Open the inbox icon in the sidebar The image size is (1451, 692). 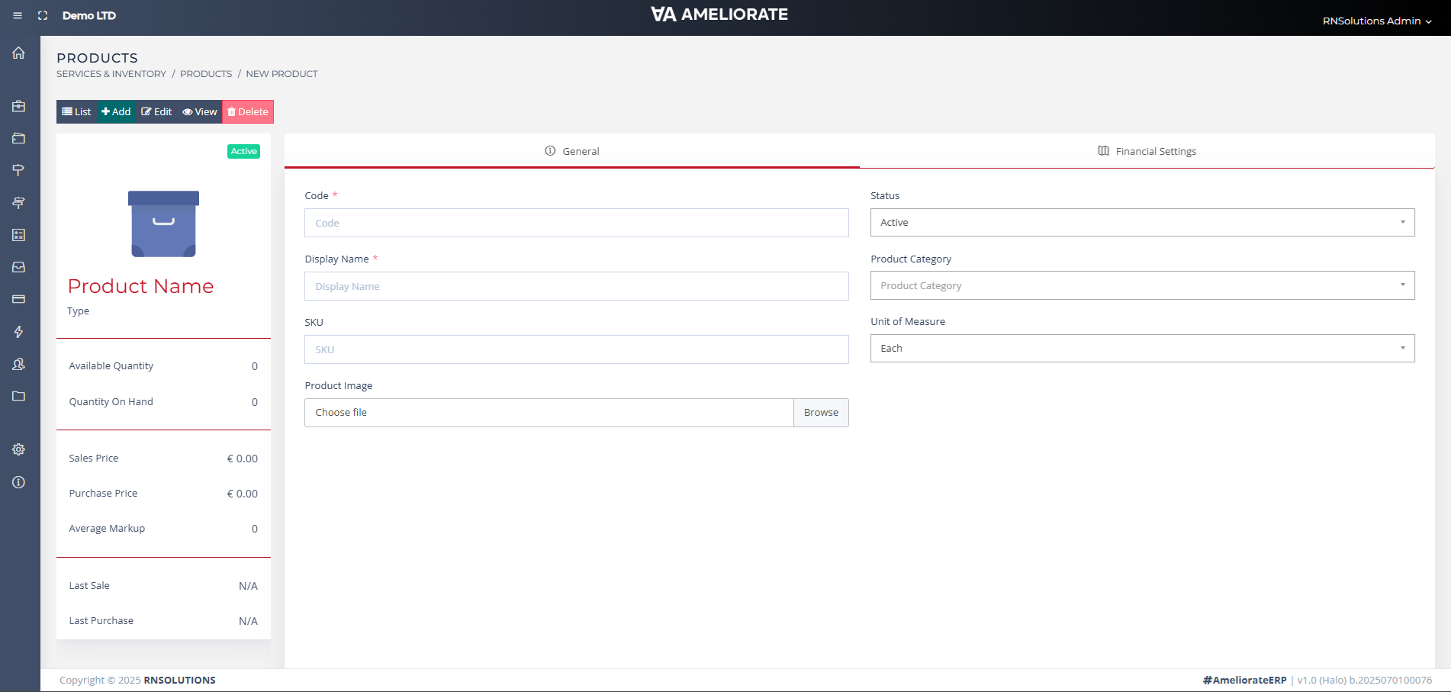click(18, 267)
